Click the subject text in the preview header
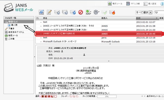Image resolution: width=164 pixels, height=100 pixels. coord(70,48)
